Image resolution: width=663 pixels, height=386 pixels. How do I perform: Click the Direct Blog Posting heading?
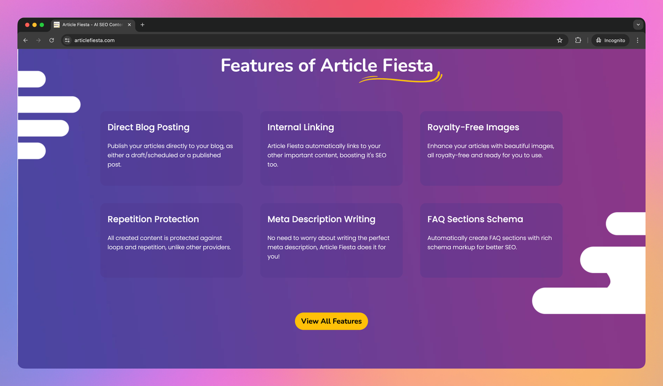(149, 127)
